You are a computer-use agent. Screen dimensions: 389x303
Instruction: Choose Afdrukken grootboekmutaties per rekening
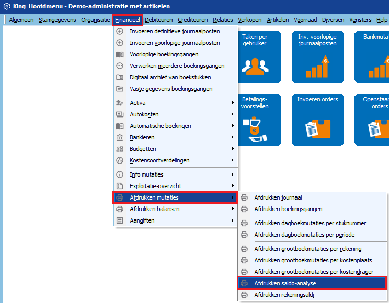pos(307,249)
